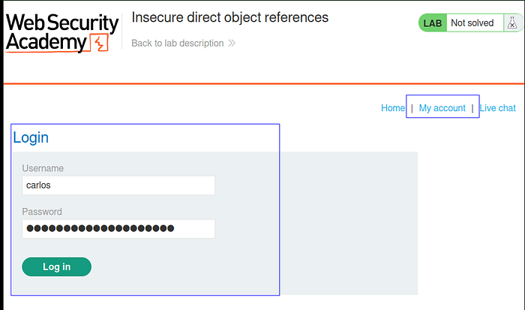Click the separator bar after My account

(472, 108)
